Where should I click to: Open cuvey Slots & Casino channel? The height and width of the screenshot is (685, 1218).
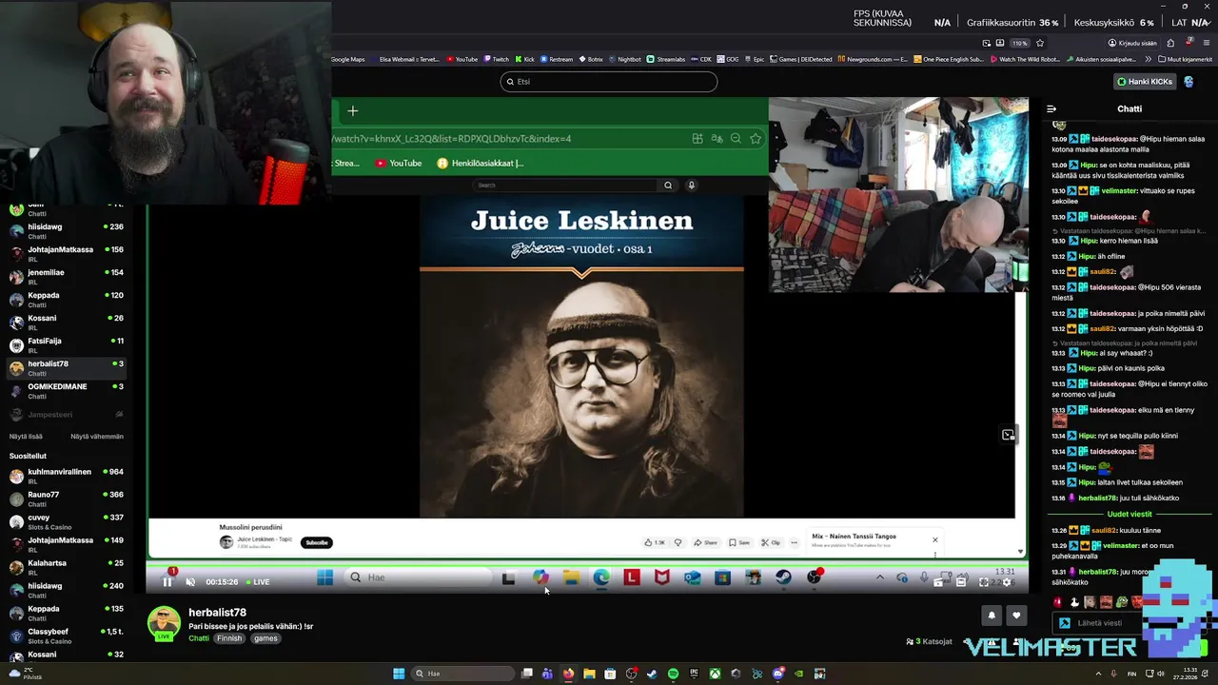pos(67,521)
